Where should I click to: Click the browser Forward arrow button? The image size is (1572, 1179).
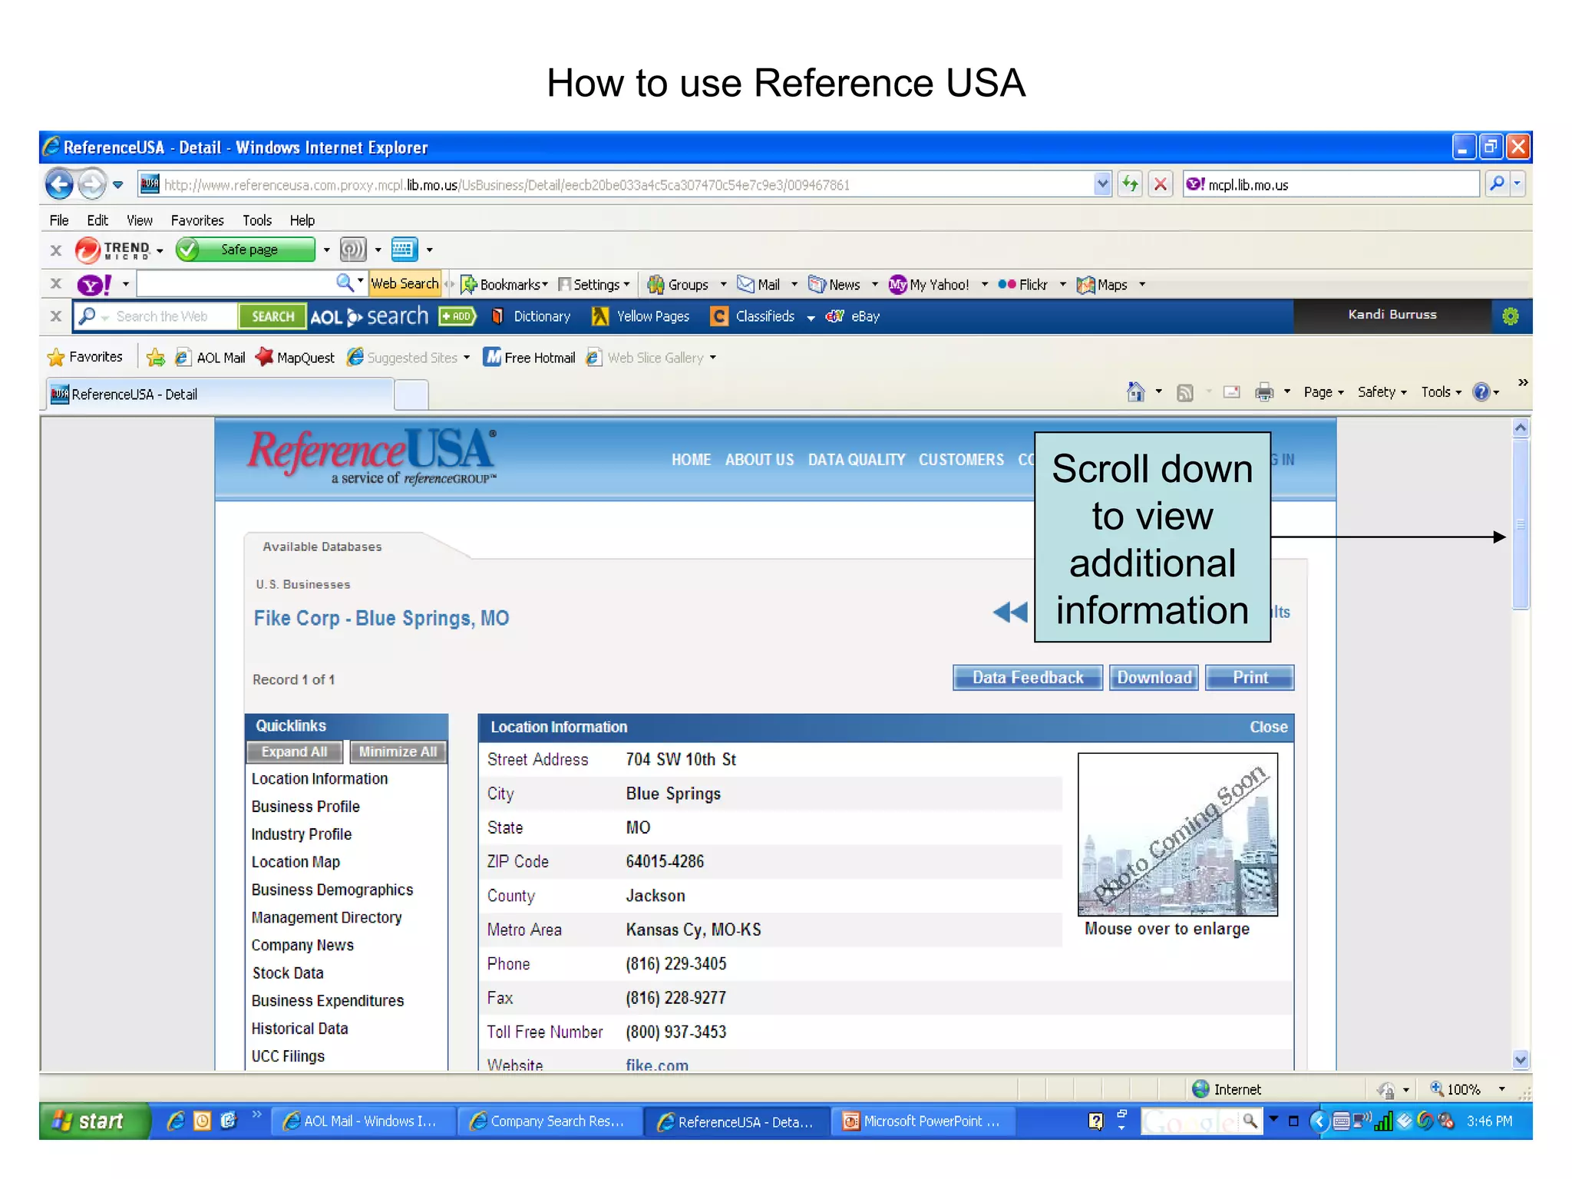(x=92, y=184)
